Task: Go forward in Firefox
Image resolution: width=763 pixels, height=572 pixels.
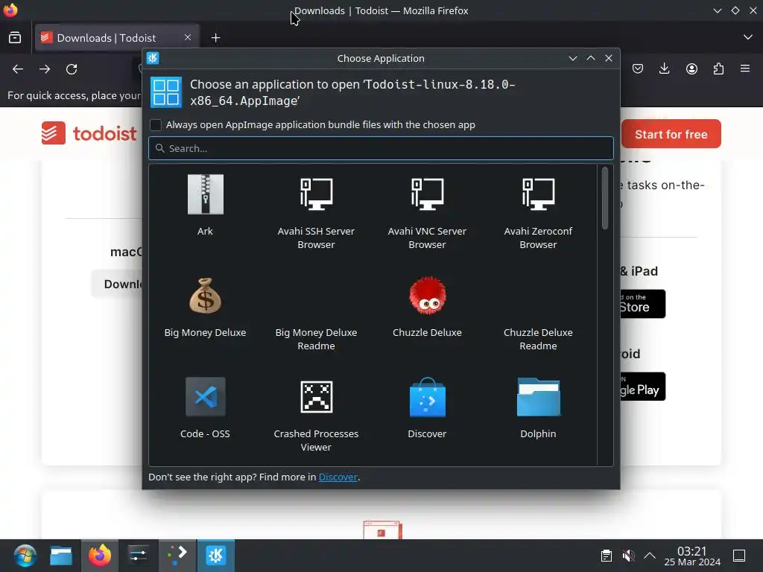Action: tap(45, 69)
